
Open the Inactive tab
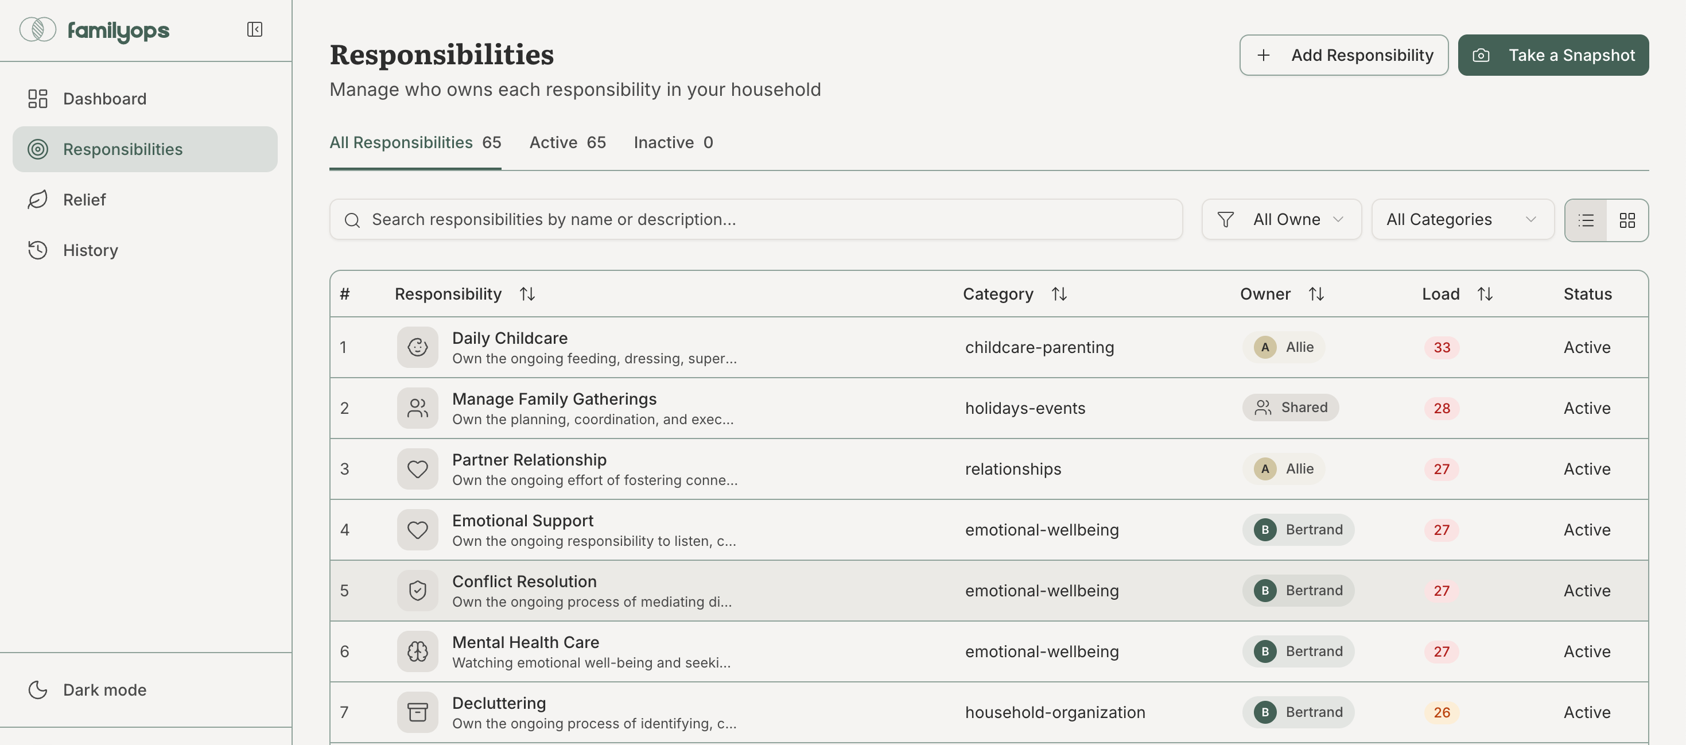673,142
